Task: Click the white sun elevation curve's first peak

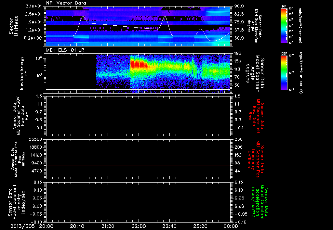Action: (x=83, y=16)
